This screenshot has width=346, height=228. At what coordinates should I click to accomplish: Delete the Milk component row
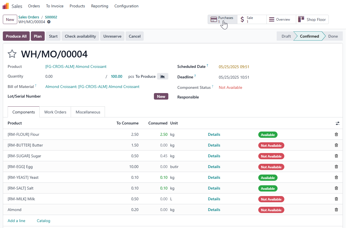pyautogui.click(x=336, y=199)
